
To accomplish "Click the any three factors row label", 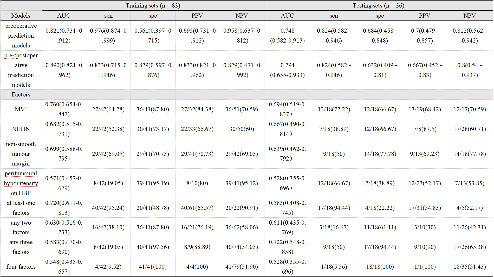I will pos(21,247).
